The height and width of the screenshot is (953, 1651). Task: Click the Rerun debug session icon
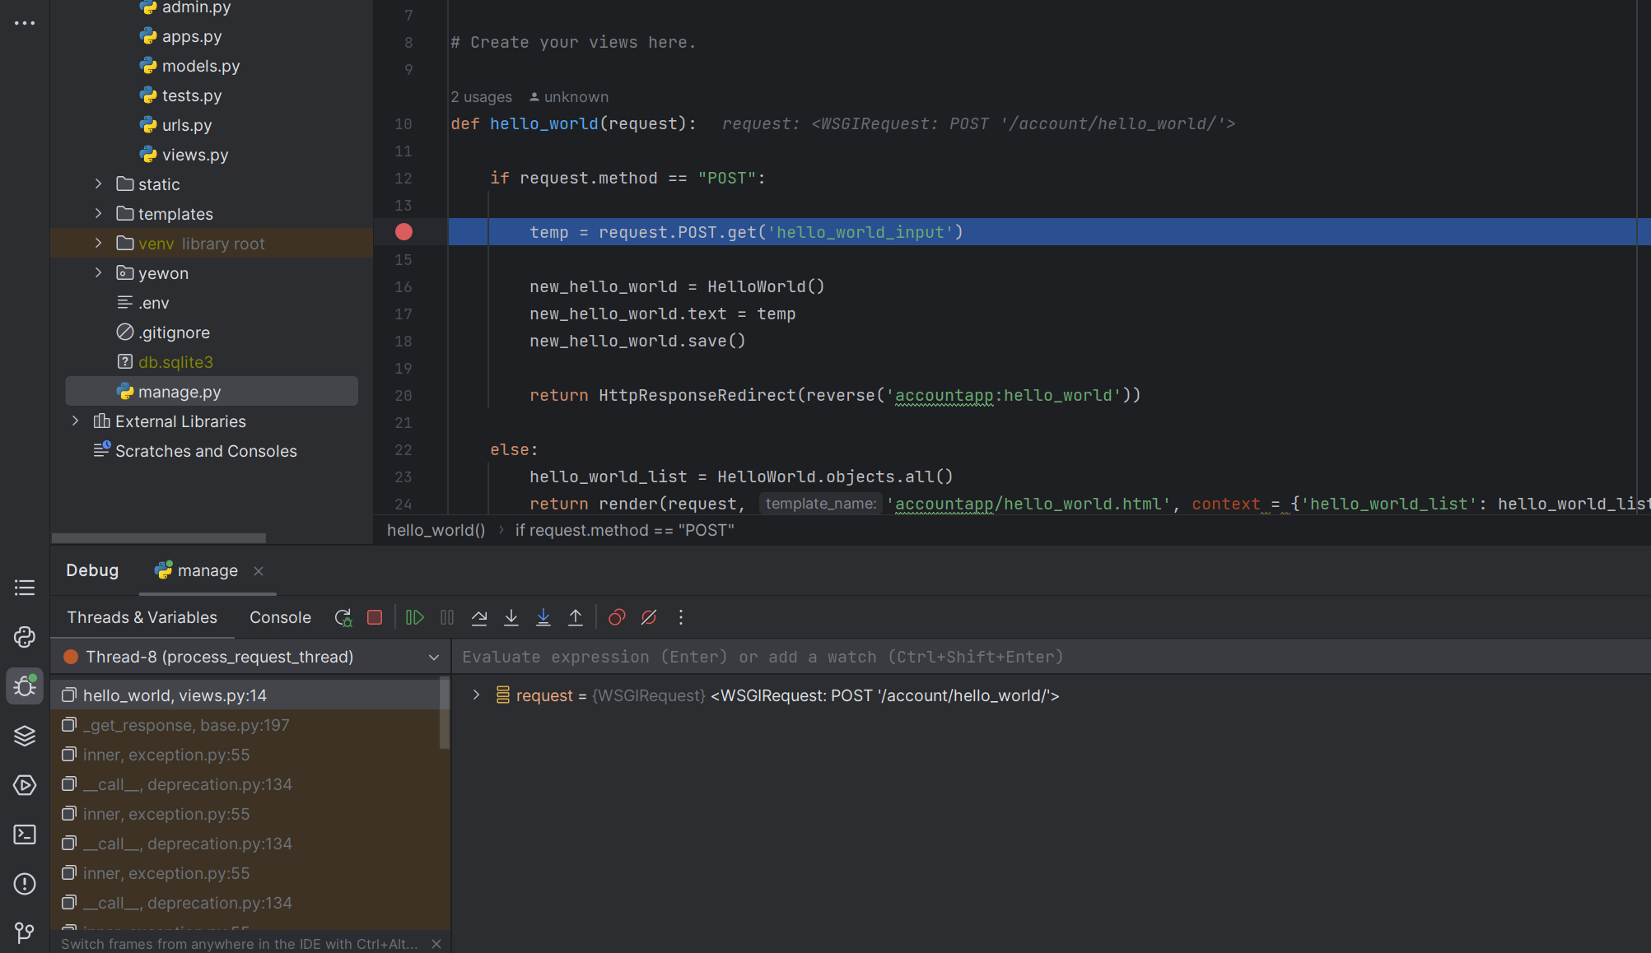(x=343, y=617)
